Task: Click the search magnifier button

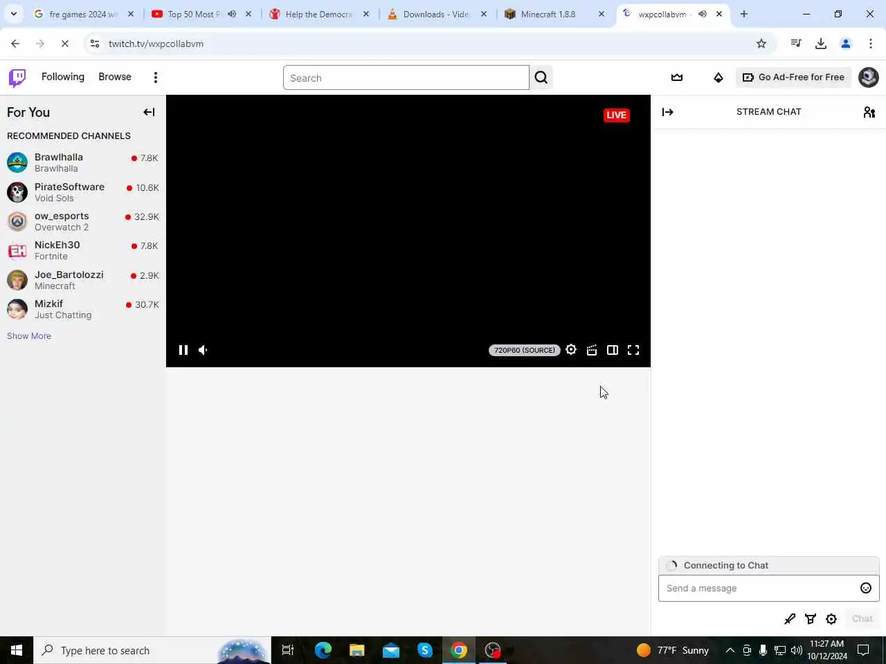Action: (x=541, y=77)
